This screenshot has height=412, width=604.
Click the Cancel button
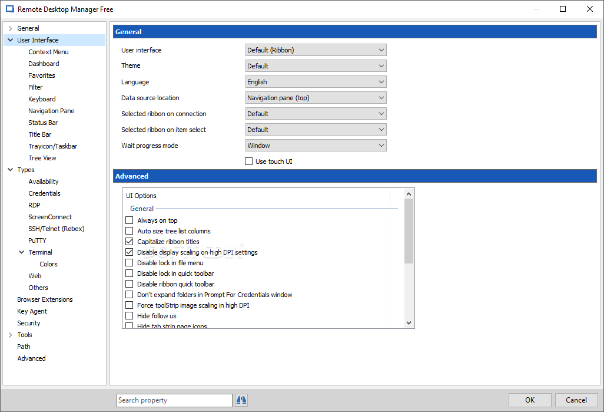[x=576, y=400]
